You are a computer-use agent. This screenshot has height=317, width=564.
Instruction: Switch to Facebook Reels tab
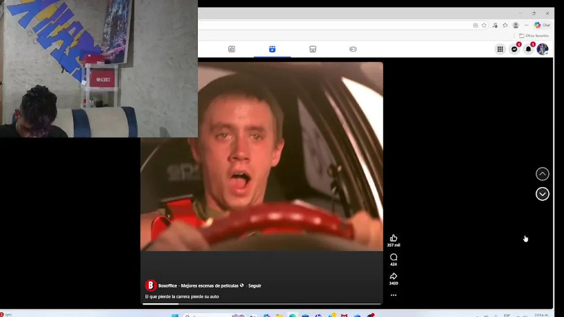click(272, 49)
